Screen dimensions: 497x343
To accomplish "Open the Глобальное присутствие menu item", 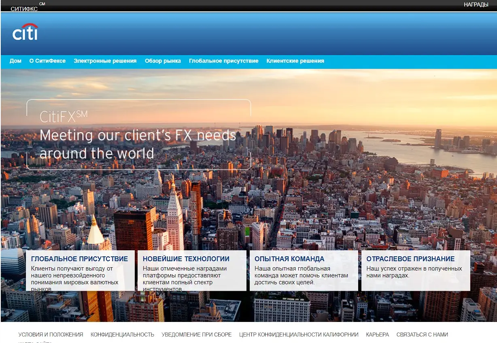I will point(223,61).
